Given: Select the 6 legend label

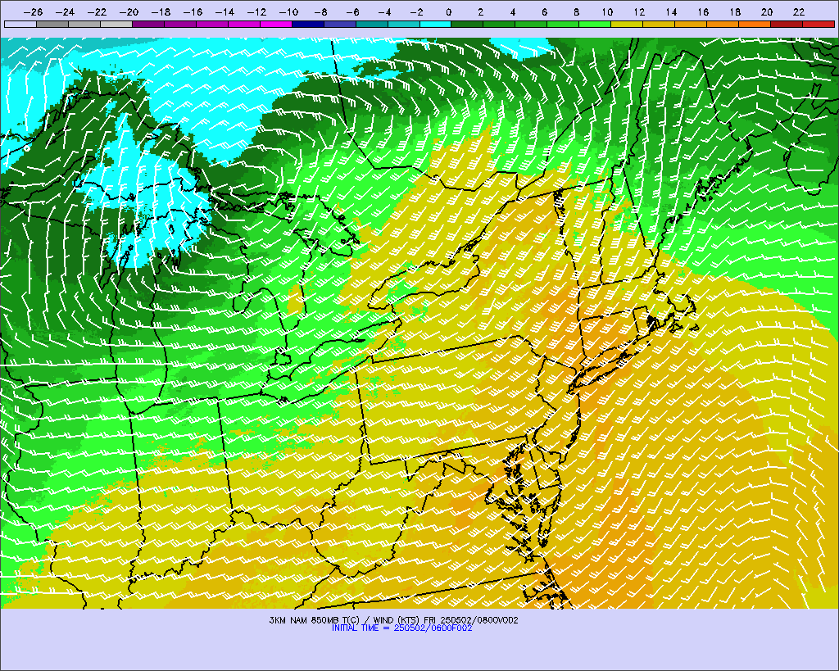Looking at the screenshot, I should 544,12.
